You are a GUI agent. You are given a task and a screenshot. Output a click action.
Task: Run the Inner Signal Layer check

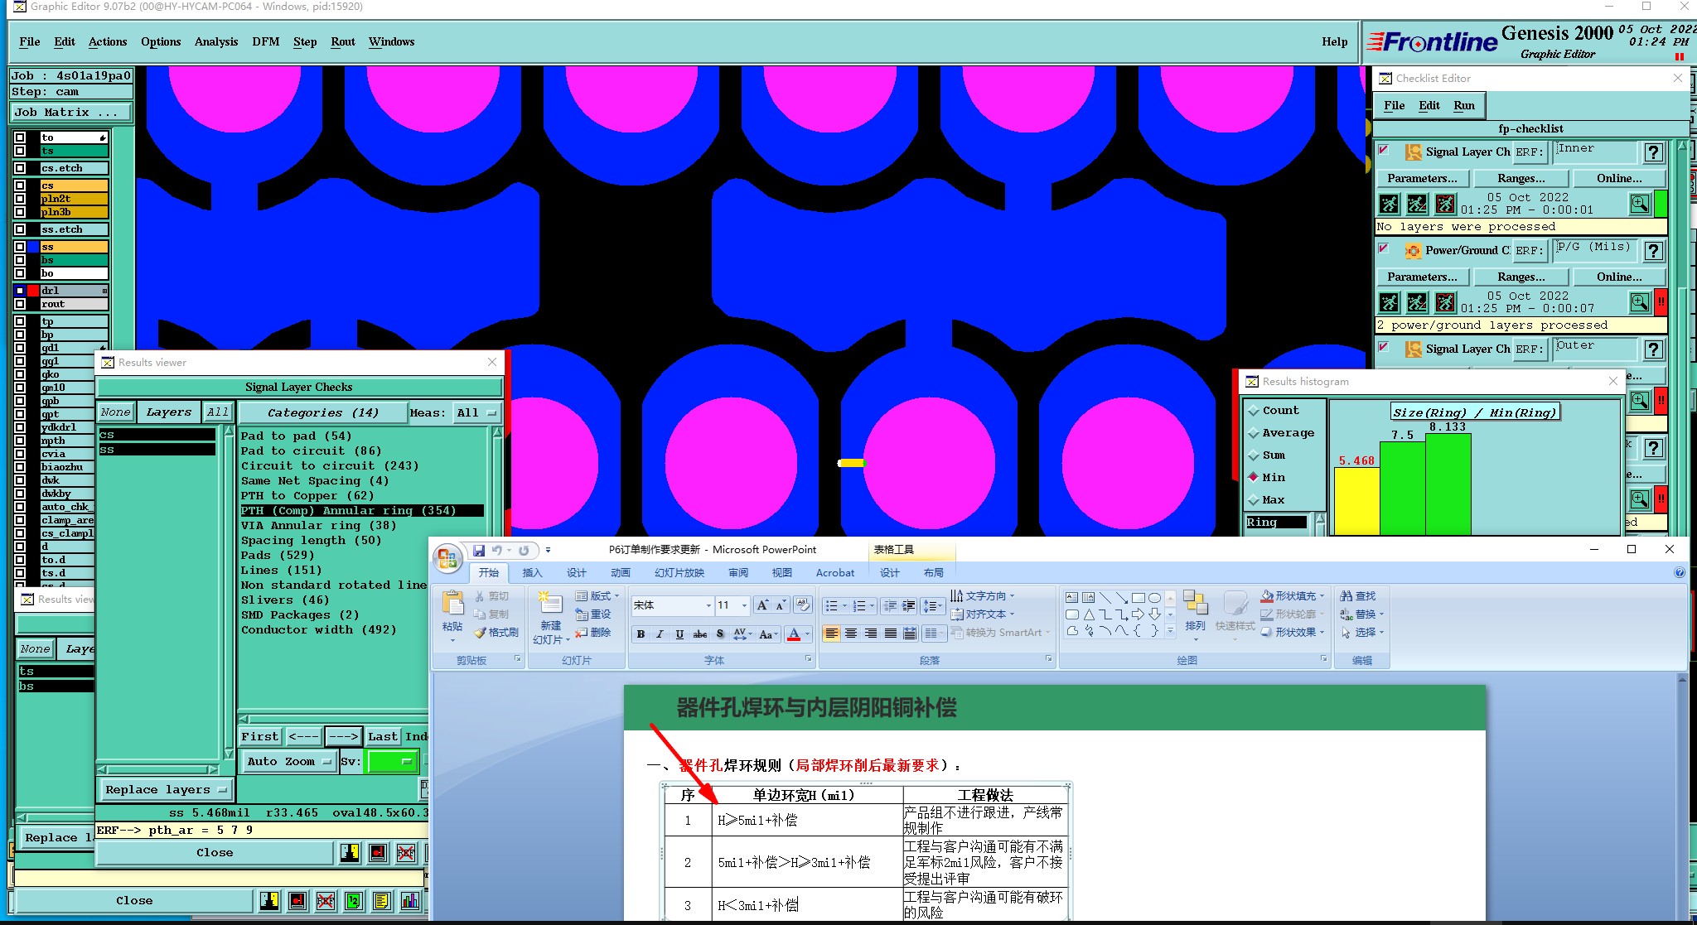[x=1390, y=204]
